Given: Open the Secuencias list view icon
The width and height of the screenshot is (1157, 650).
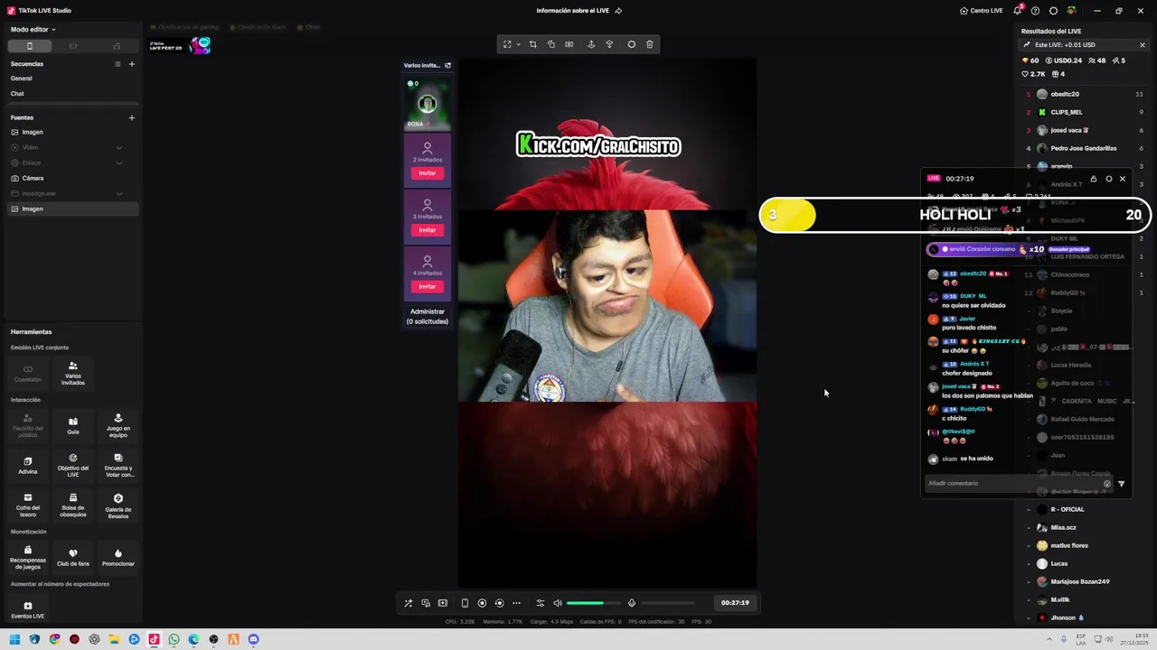Looking at the screenshot, I should coord(117,64).
